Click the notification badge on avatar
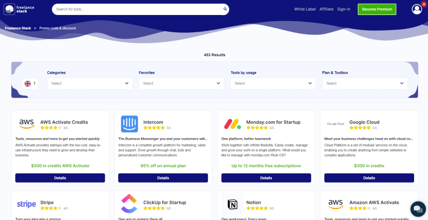This screenshot has width=428, height=220. (424, 4)
